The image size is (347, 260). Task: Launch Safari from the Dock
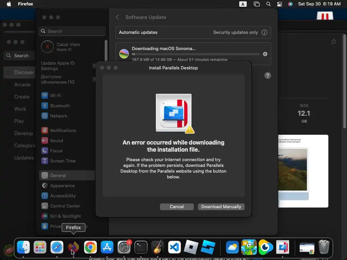57,247
